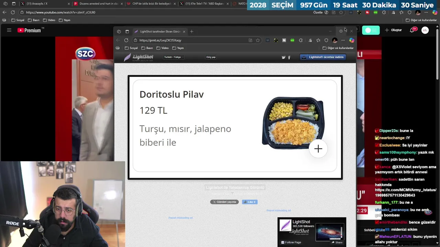
Task: Switch to X'te Tele1 TV ABD Başkanı tab
Action: tap(205, 4)
